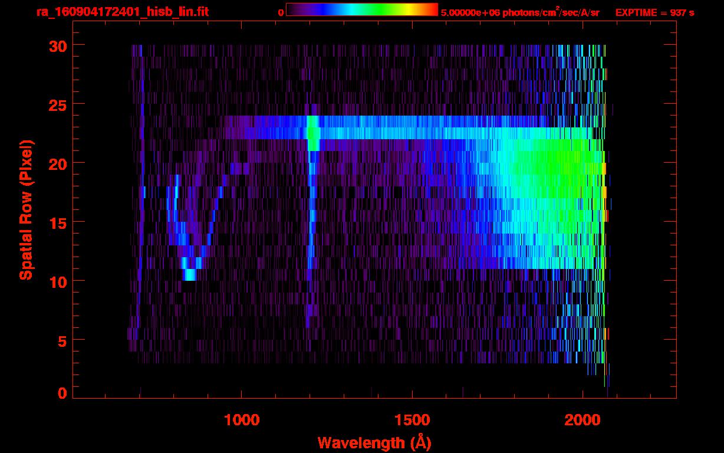Click the y-axis tick label 20
724x453 pixels.
pyautogui.click(x=57, y=163)
